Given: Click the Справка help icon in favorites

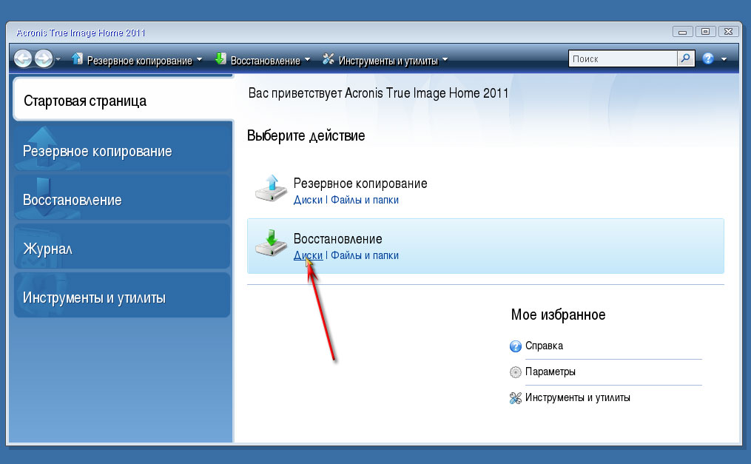Looking at the screenshot, I should point(516,346).
